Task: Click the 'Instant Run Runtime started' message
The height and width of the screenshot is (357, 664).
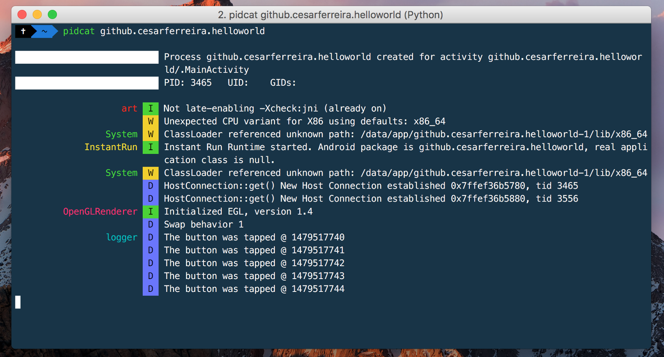Action: pos(405,147)
